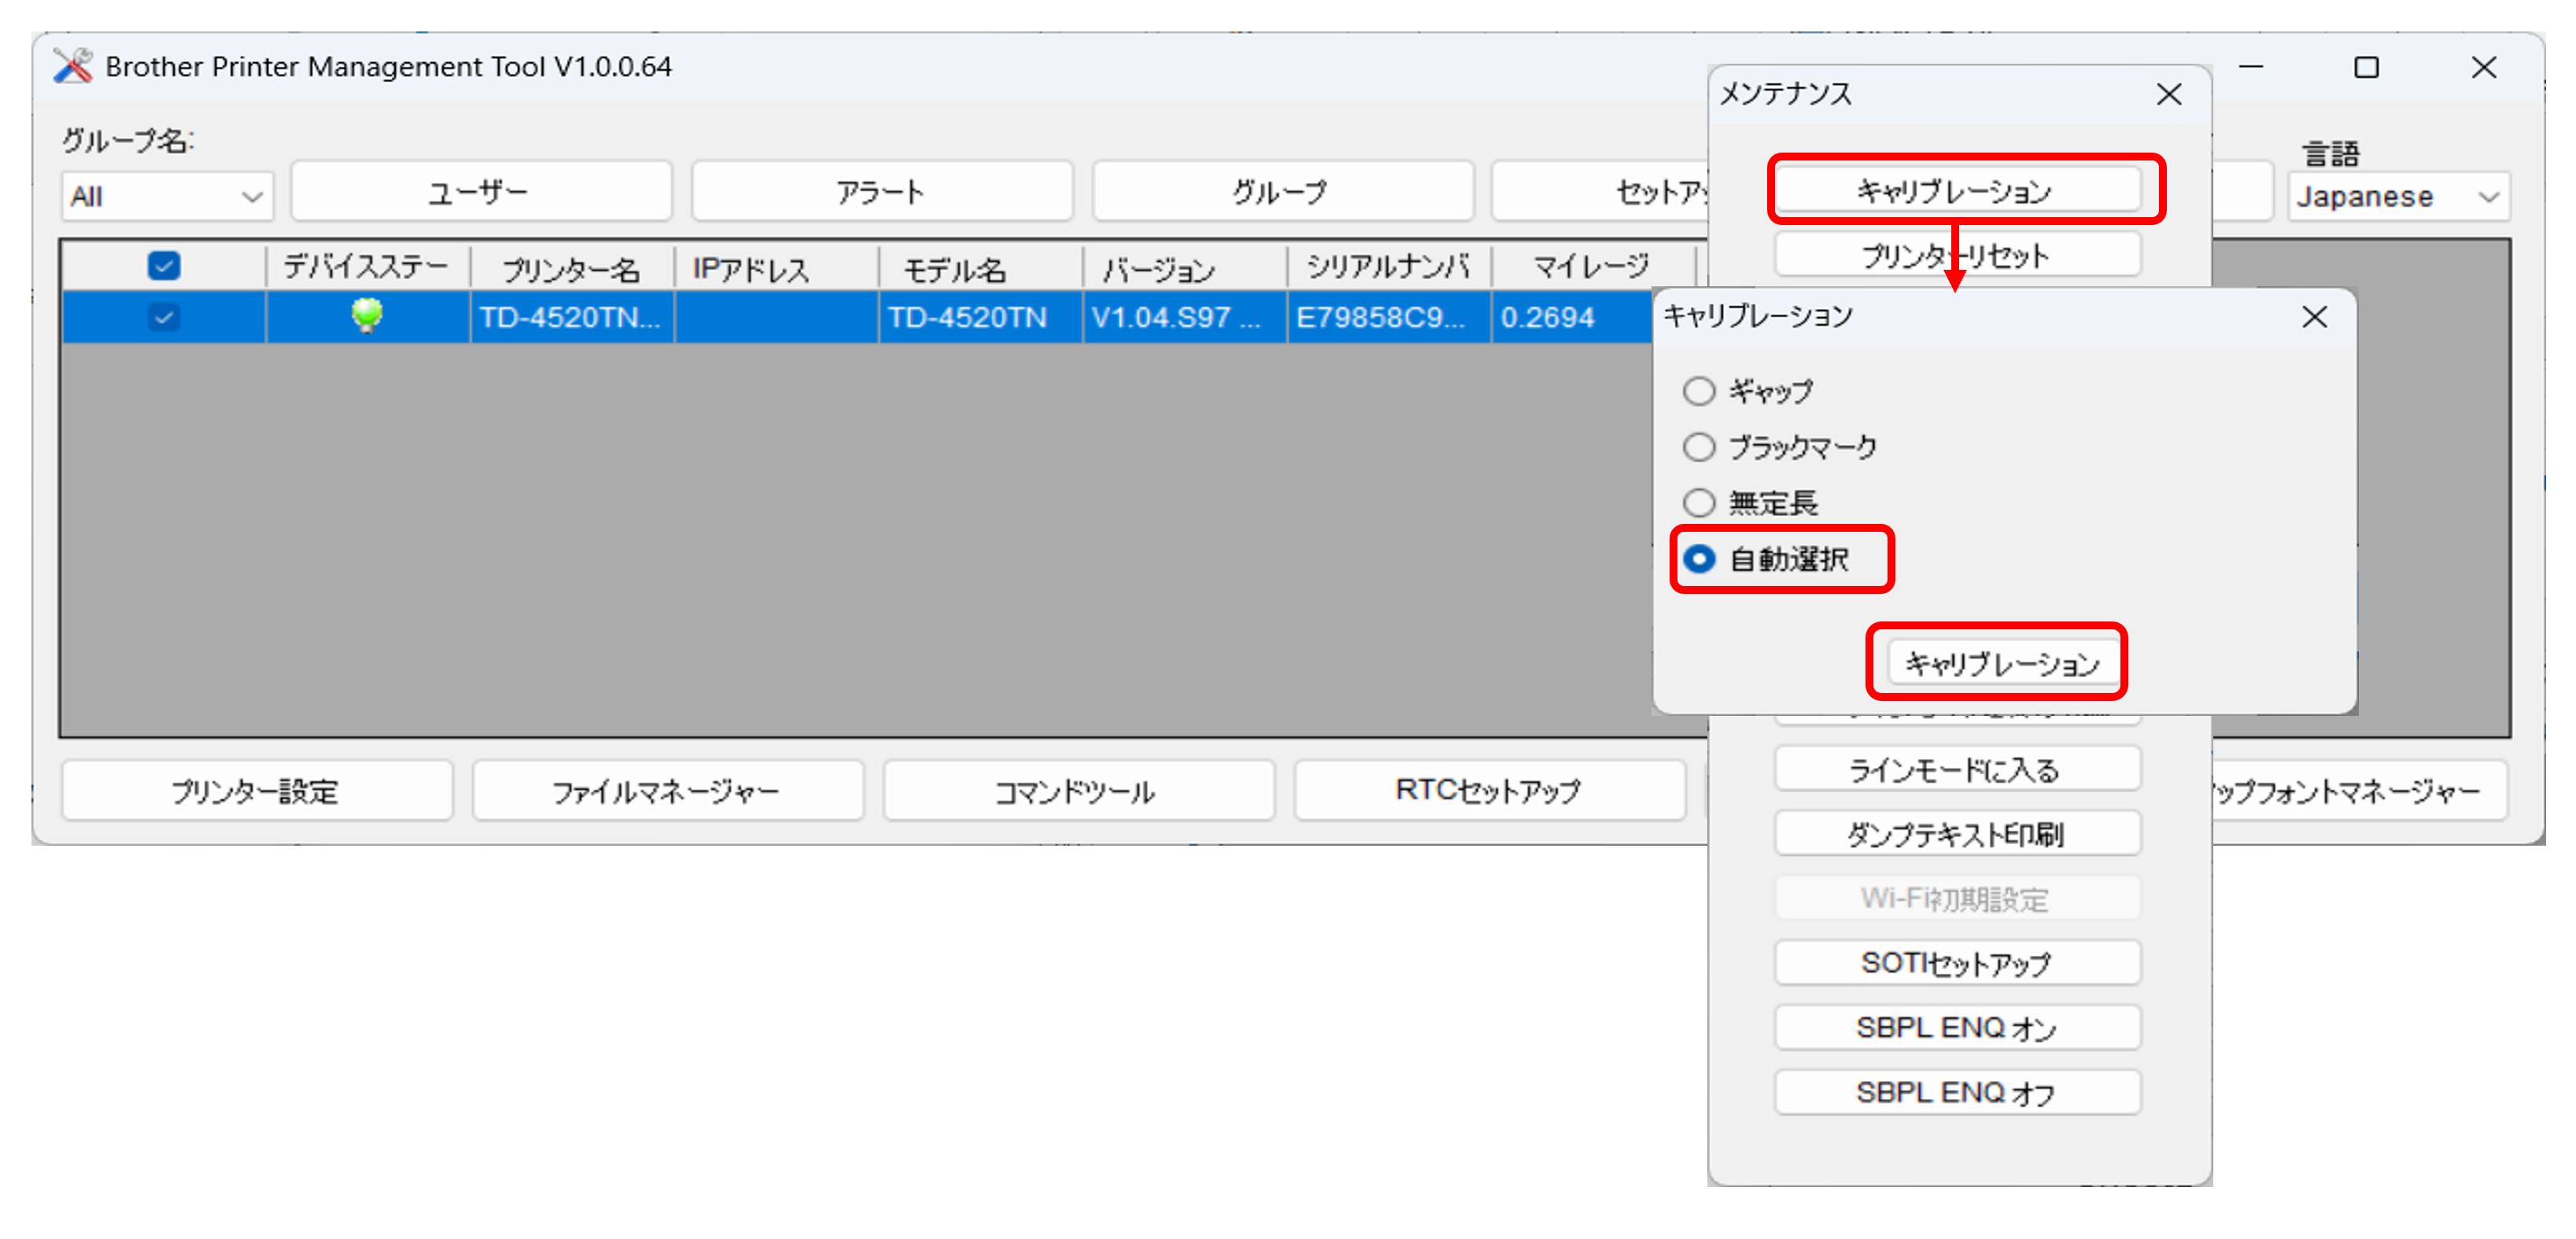Expand the Japanese language dropdown
Viewport: 2576px width, 1239px height.
click(2398, 196)
